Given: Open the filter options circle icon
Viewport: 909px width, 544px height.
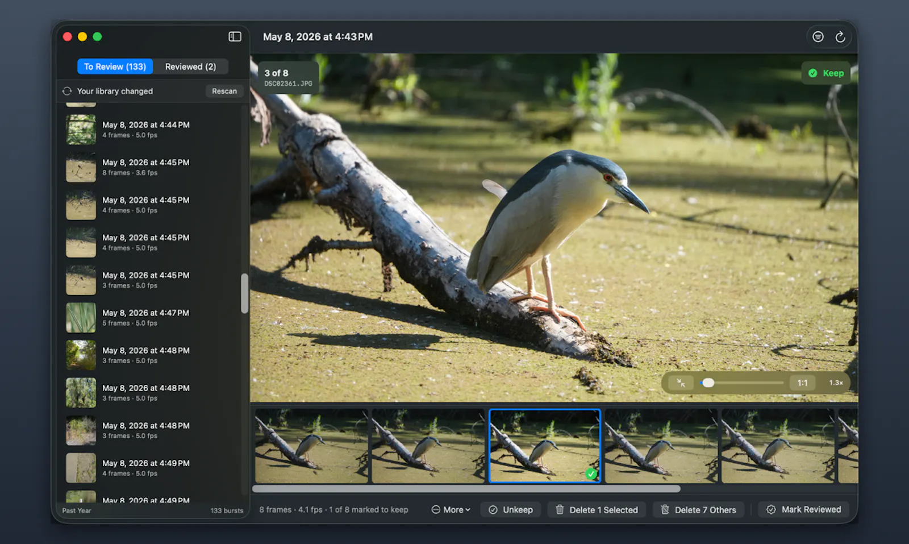Looking at the screenshot, I should pos(818,36).
